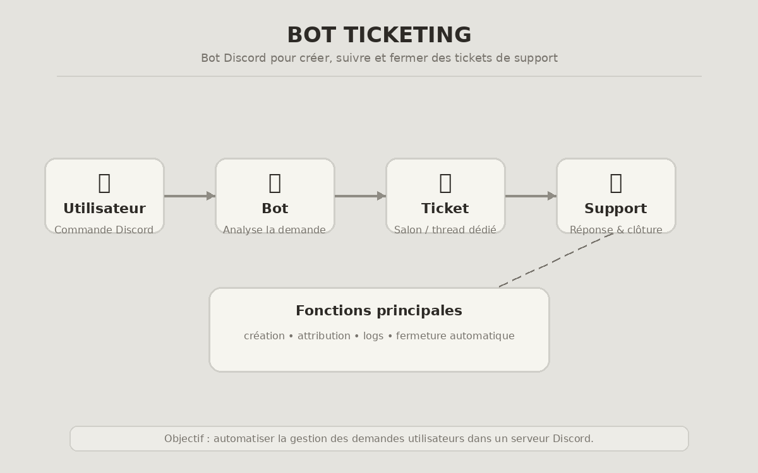Click the création, attribution, logs feature list

[379, 336]
